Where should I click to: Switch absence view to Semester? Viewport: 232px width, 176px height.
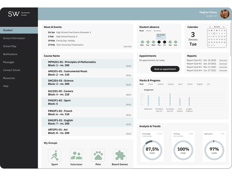click(x=157, y=31)
